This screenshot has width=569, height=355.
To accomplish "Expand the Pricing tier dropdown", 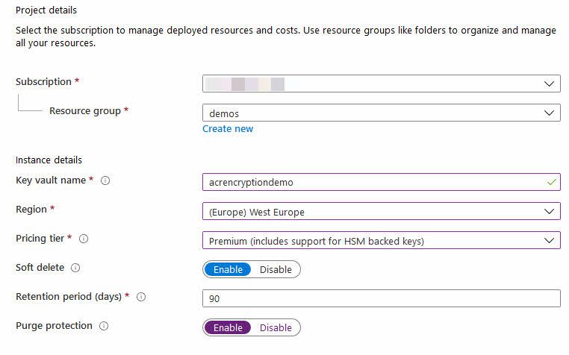I will (x=382, y=240).
